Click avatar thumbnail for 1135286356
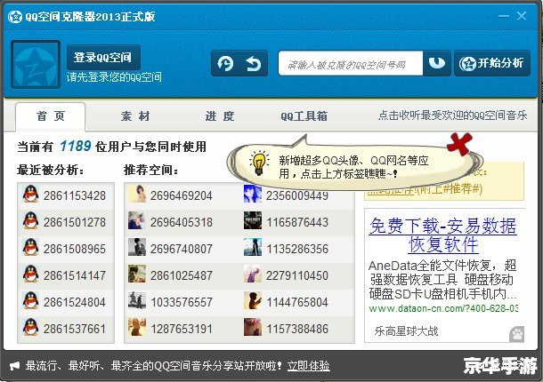543x382 pixels. coord(253,247)
